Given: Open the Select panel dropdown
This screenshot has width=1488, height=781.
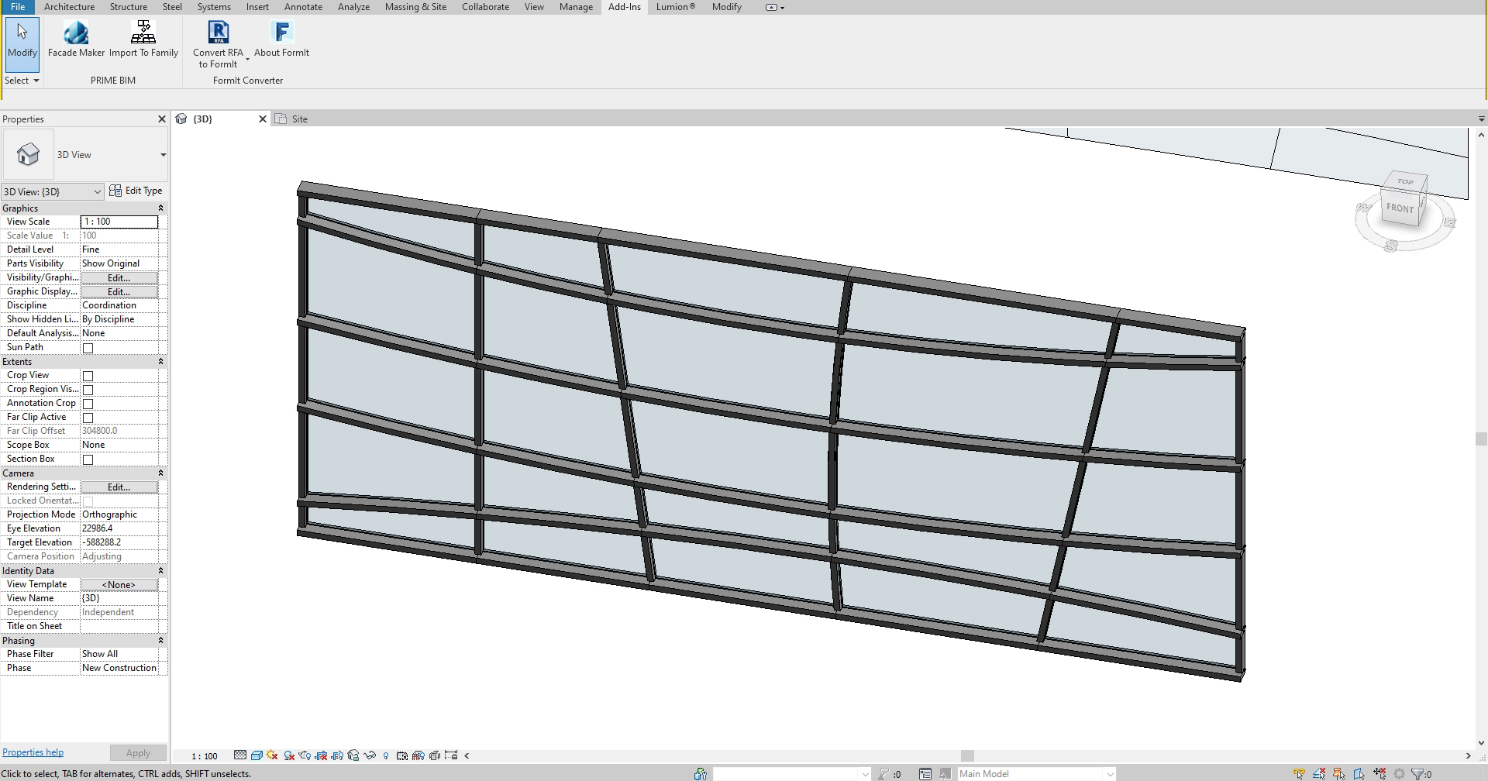Looking at the screenshot, I should coord(22,81).
